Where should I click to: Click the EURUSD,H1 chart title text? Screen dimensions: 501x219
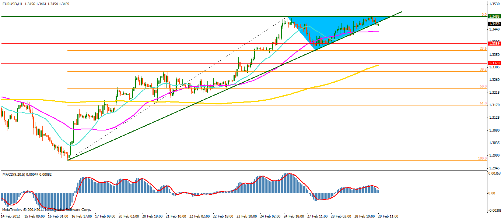(10, 4)
